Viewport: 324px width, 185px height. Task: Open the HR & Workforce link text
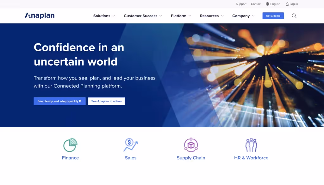(x=251, y=158)
